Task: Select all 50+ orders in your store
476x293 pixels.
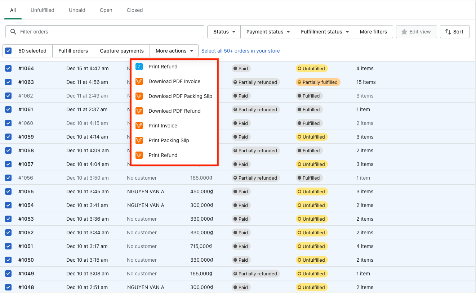Action: click(x=240, y=51)
